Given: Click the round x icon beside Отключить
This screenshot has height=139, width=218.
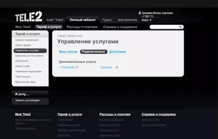Looking at the screenshot, I should tap(117, 67).
